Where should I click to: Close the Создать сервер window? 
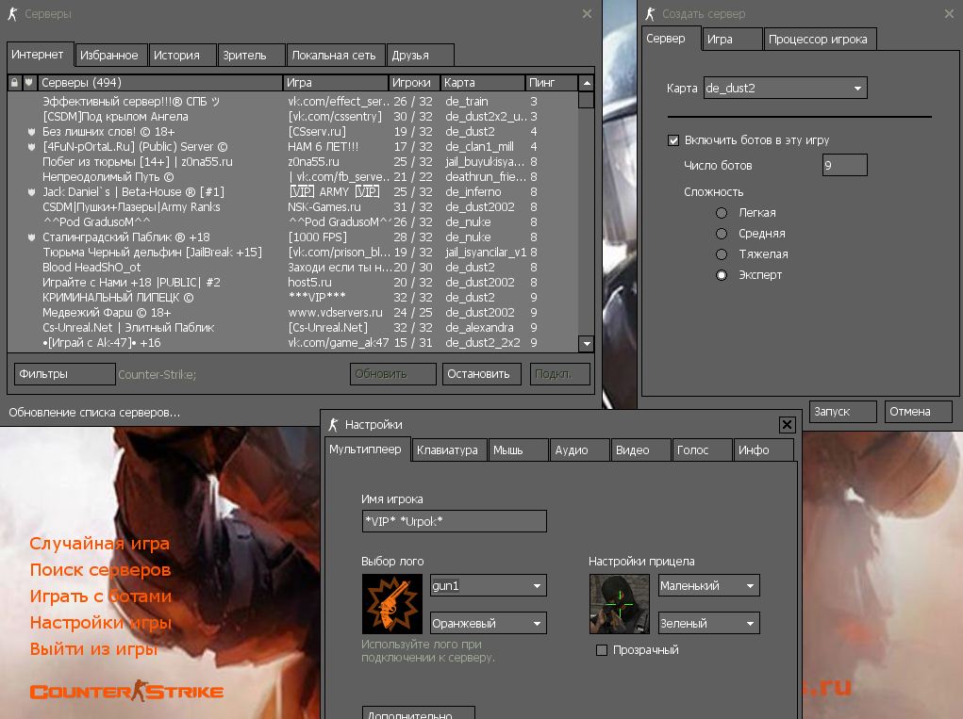(x=949, y=13)
